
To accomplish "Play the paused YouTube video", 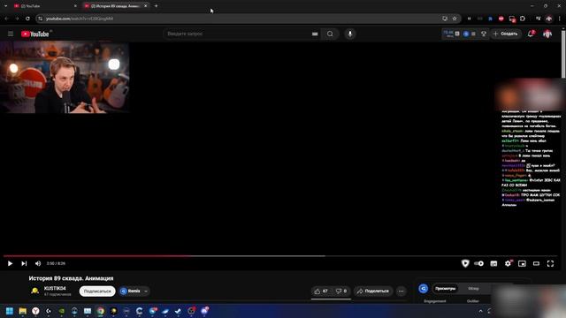I will (10, 263).
